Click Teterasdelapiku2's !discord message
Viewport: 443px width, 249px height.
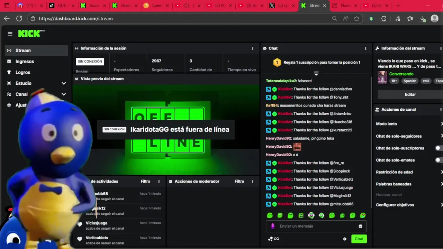pos(289,81)
